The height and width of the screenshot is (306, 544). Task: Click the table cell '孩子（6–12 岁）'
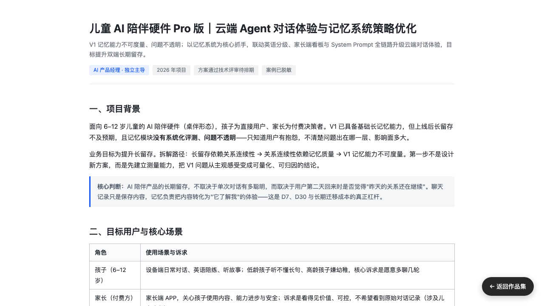point(115,275)
